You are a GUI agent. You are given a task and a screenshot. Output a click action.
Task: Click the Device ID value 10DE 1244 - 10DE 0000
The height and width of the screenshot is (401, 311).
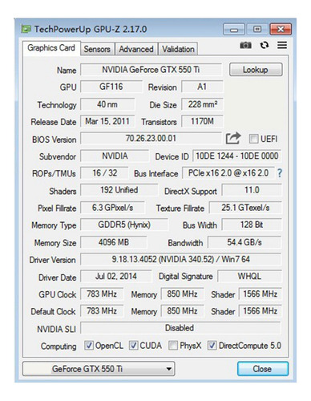[x=237, y=156]
